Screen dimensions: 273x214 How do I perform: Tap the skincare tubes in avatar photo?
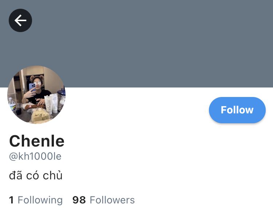click(x=51, y=104)
